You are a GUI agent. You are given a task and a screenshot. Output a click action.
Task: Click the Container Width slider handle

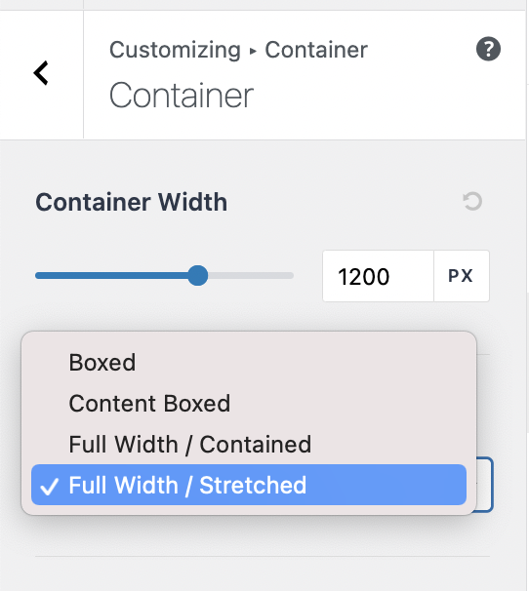(x=198, y=276)
